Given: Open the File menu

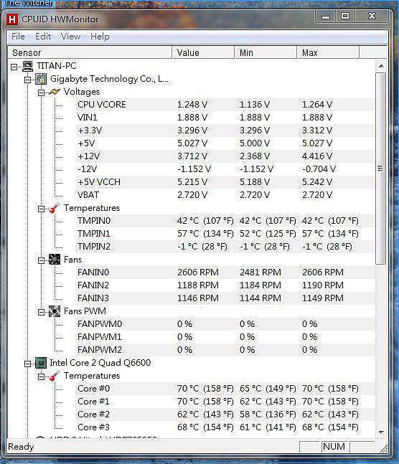Looking at the screenshot, I should (x=18, y=37).
